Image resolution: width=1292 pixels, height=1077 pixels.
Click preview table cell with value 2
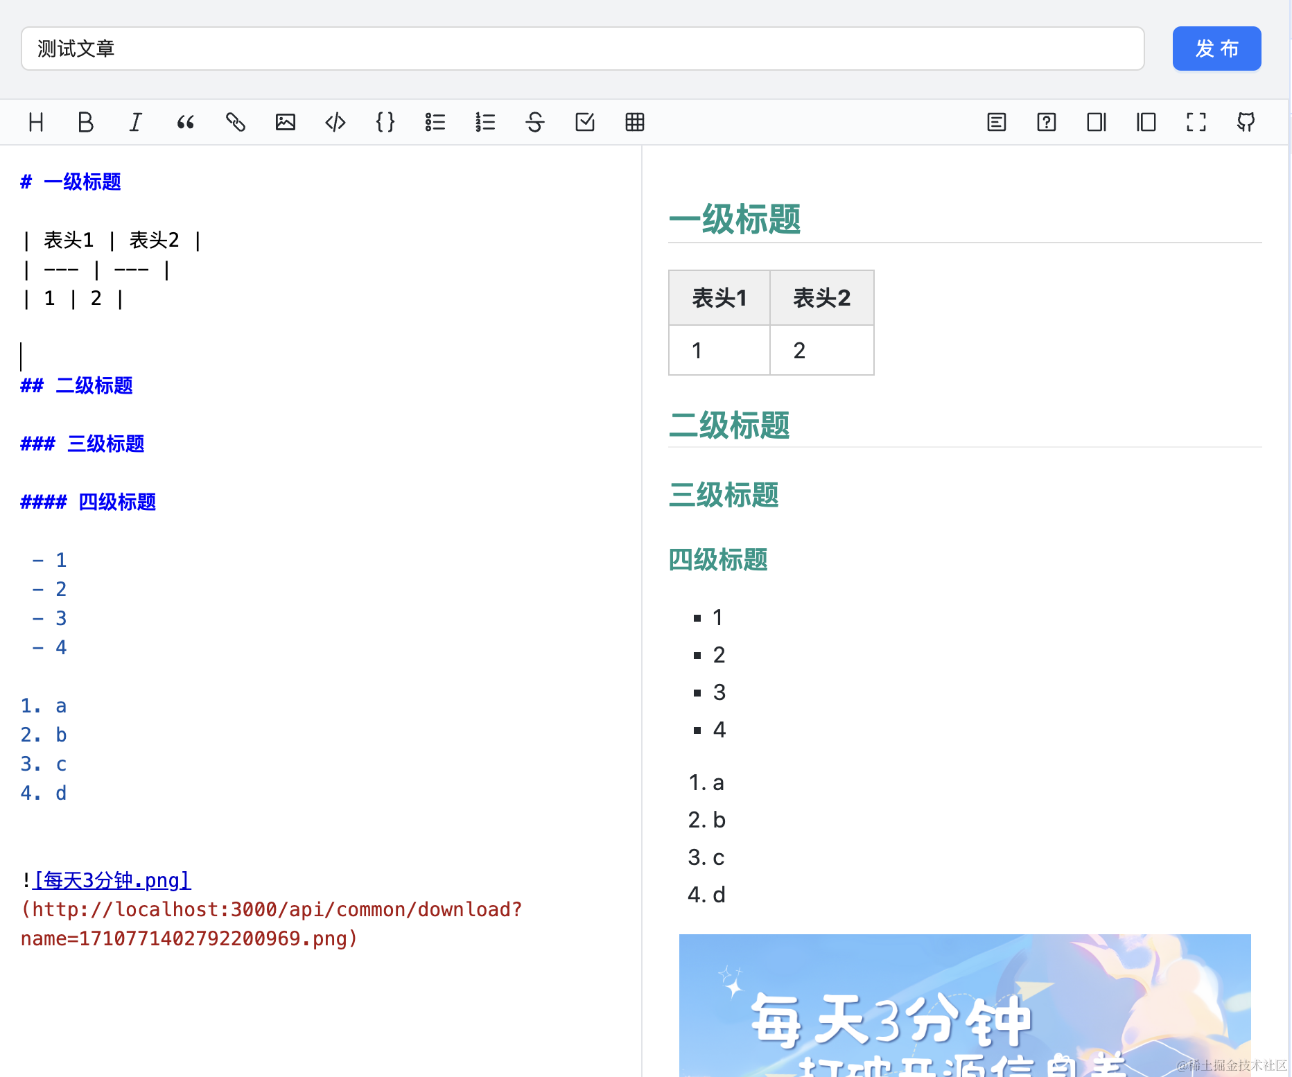click(822, 351)
